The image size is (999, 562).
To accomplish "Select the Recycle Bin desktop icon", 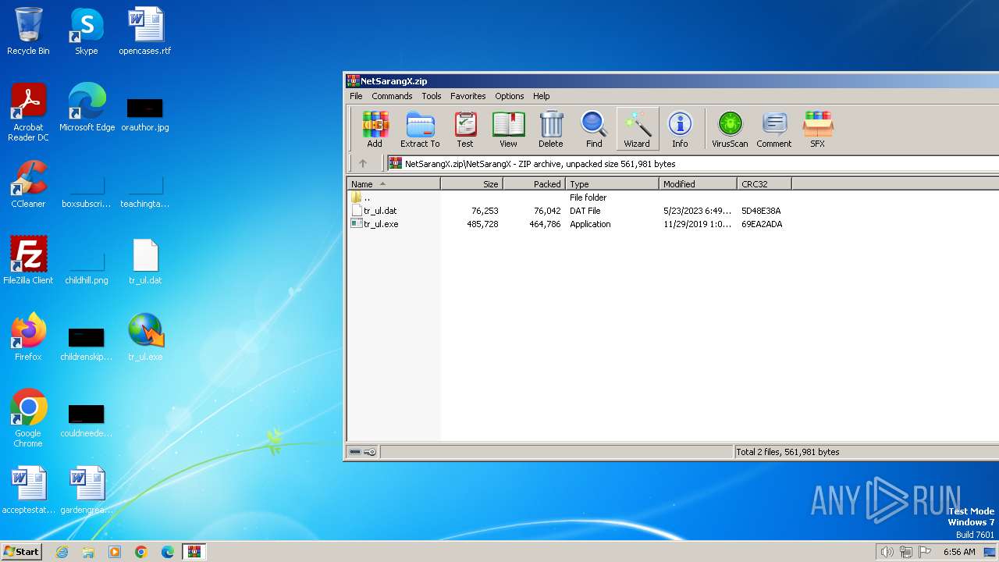I will [28, 32].
